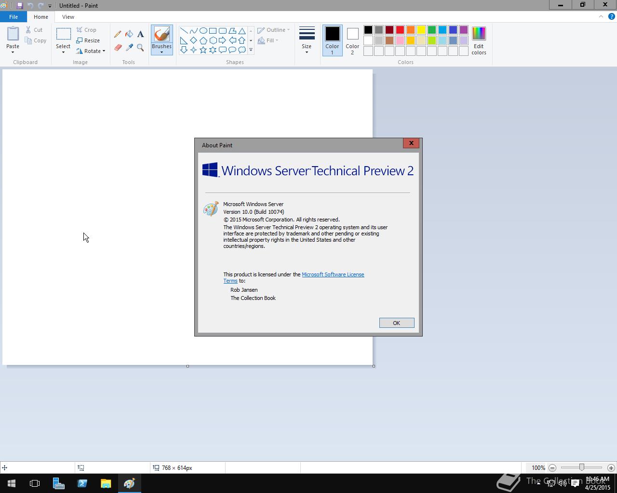Activate Color 1 foreground selector
The height and width of the screenshot is (493, 617).
coord(332,40)
